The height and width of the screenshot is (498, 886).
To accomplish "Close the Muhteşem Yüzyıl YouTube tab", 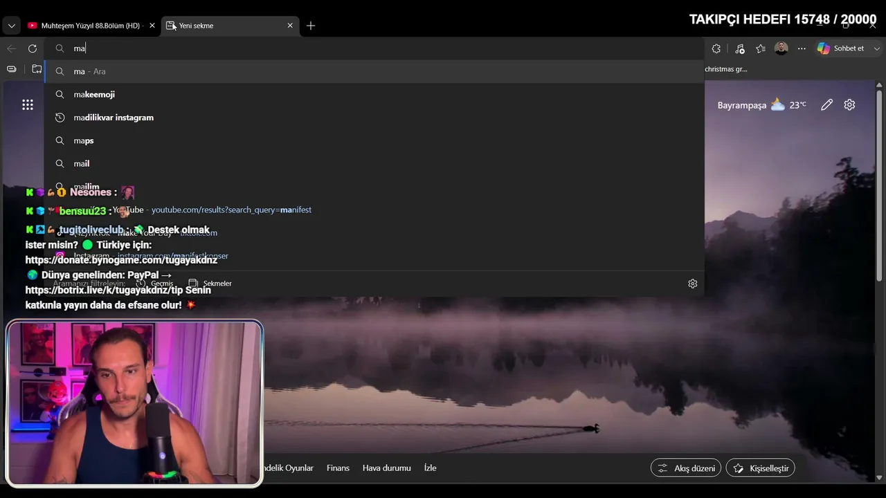I will pos(152,26).
